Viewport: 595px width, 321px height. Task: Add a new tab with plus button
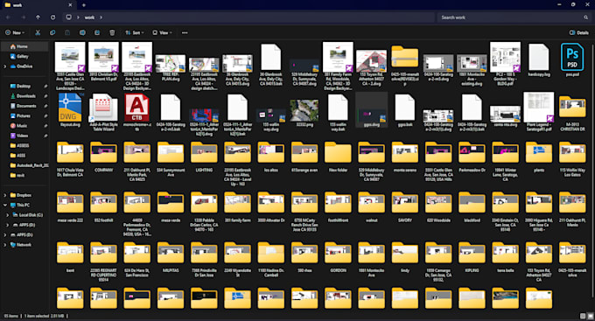[x=84, y=5]
